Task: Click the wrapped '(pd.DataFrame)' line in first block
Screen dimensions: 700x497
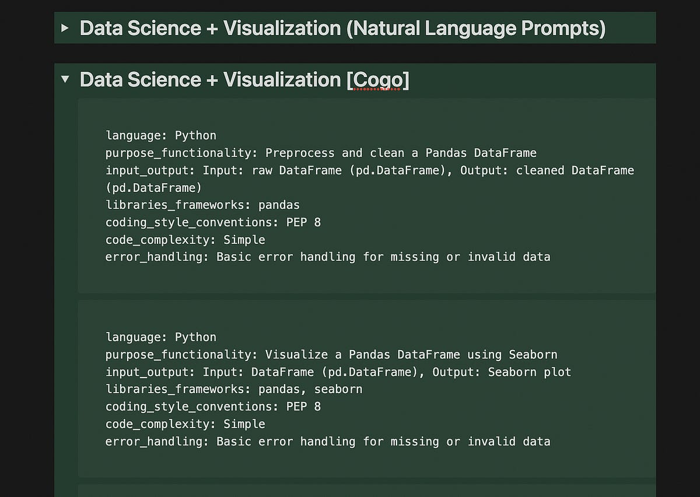Action: point(154,188)
